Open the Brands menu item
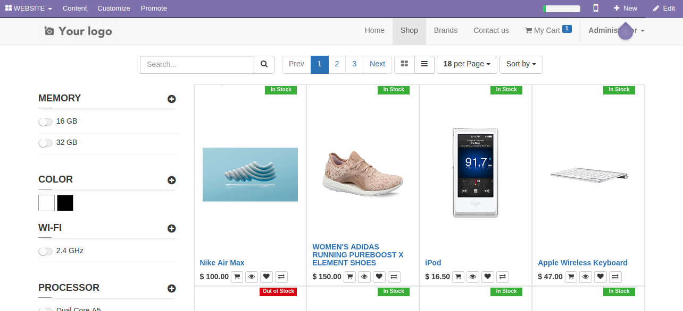Image resolution: width=683 pixels, height=311 pixels. point(445,31)
